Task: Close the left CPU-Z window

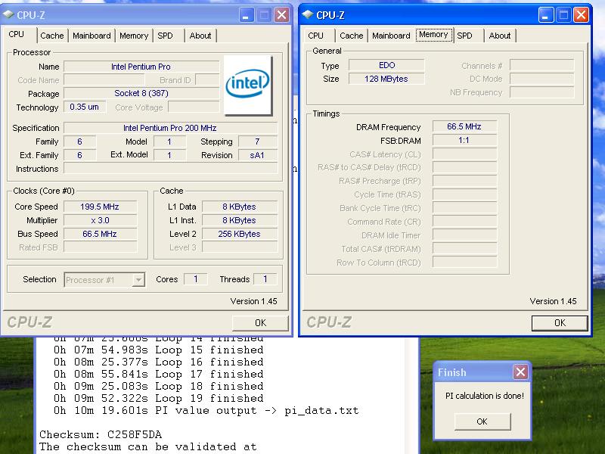Action: (281, 15)
